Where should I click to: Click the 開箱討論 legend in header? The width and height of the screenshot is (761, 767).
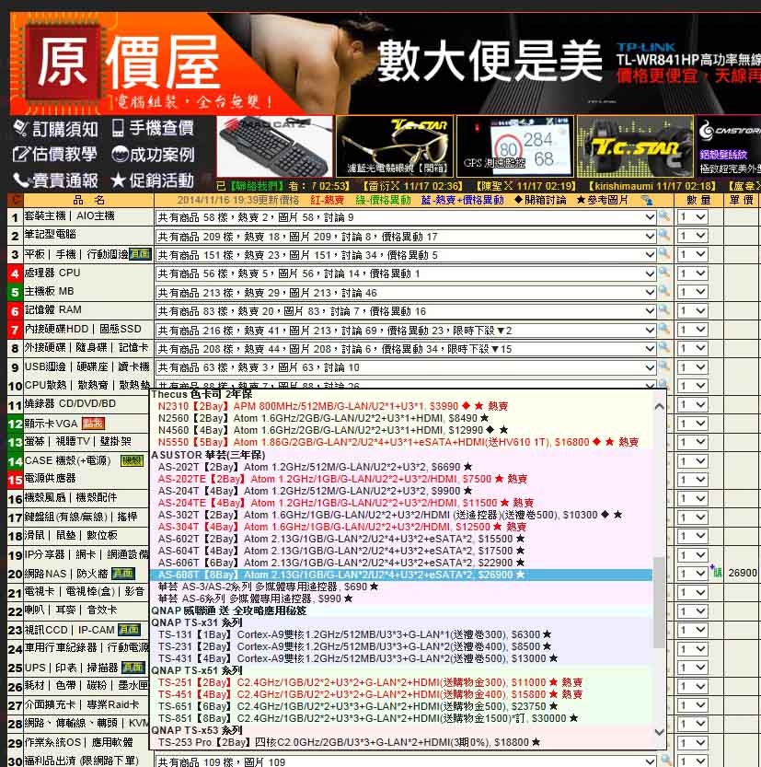pyautogui.click(x=540, y=200)
